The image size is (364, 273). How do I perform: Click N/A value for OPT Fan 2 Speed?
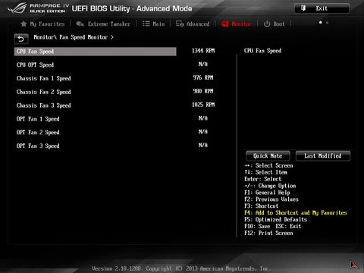coord(203,132)
